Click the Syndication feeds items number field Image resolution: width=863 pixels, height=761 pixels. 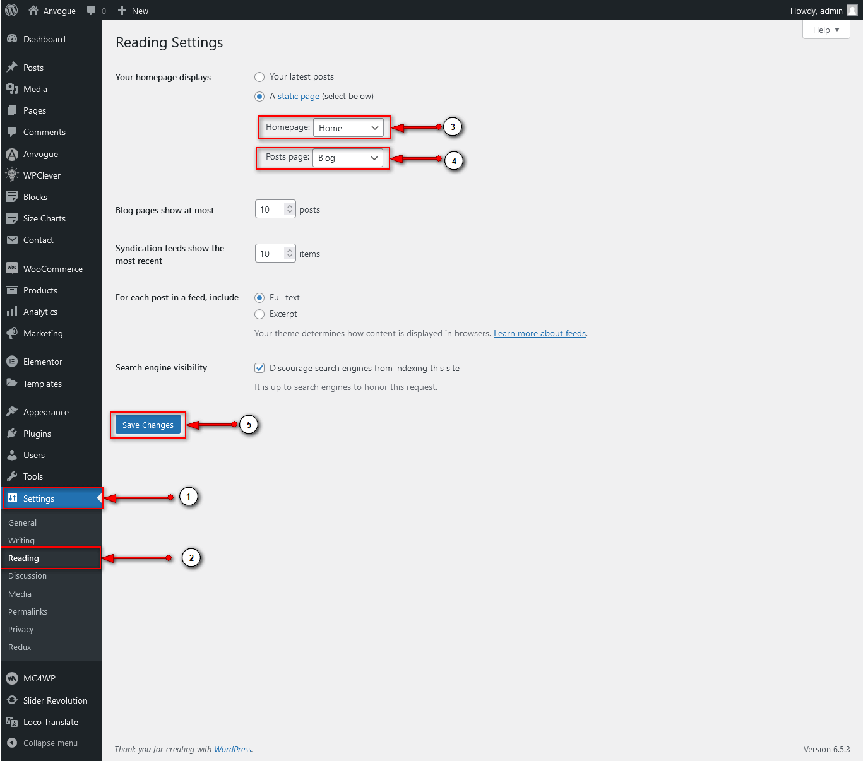[270, 254]
